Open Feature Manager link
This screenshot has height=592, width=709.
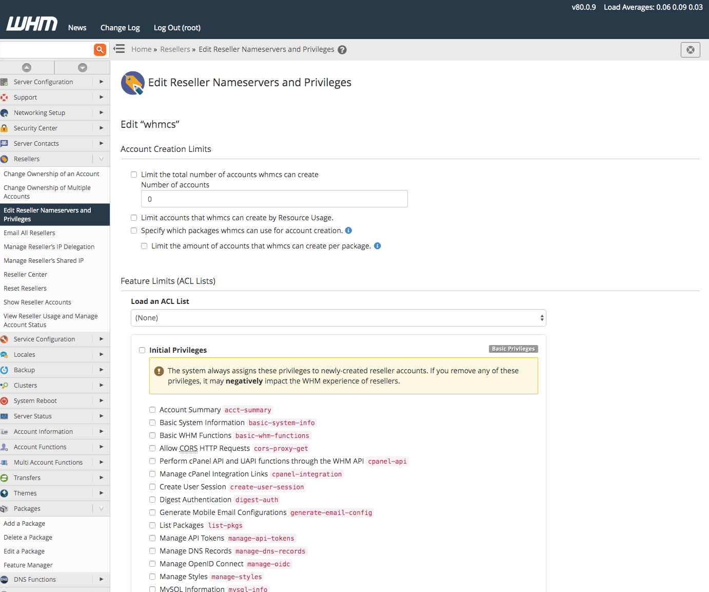(x=28, y=565)
